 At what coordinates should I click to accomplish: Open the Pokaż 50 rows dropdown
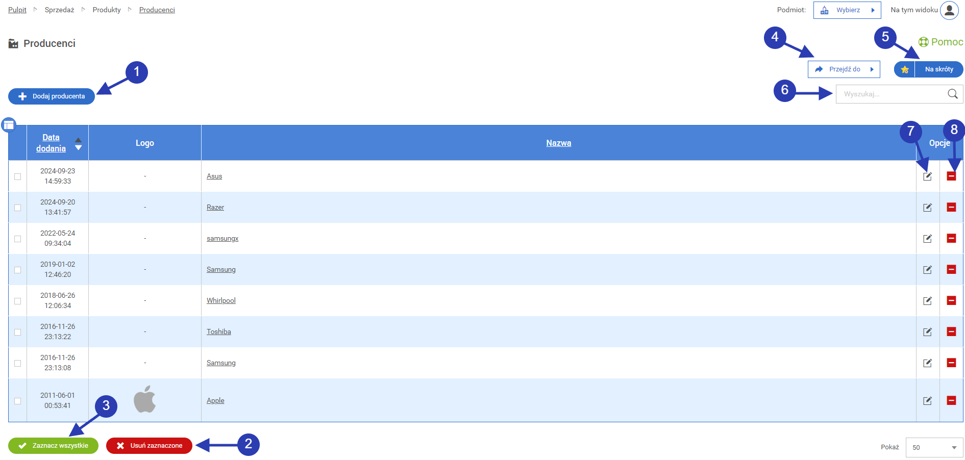(x=934, y=447)
